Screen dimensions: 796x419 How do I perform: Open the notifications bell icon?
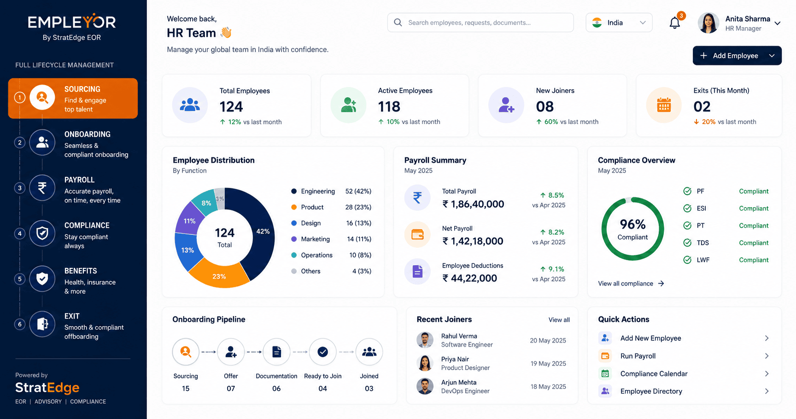point(675,23)
